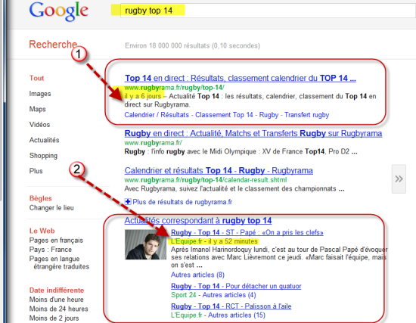Click the Le Web filter heading
This screenshot has height=323, width=416.
pos(42,231)
